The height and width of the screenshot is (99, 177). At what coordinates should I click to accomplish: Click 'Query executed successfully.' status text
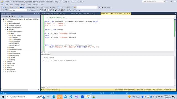pyautogui.click(x=51, y=90)
